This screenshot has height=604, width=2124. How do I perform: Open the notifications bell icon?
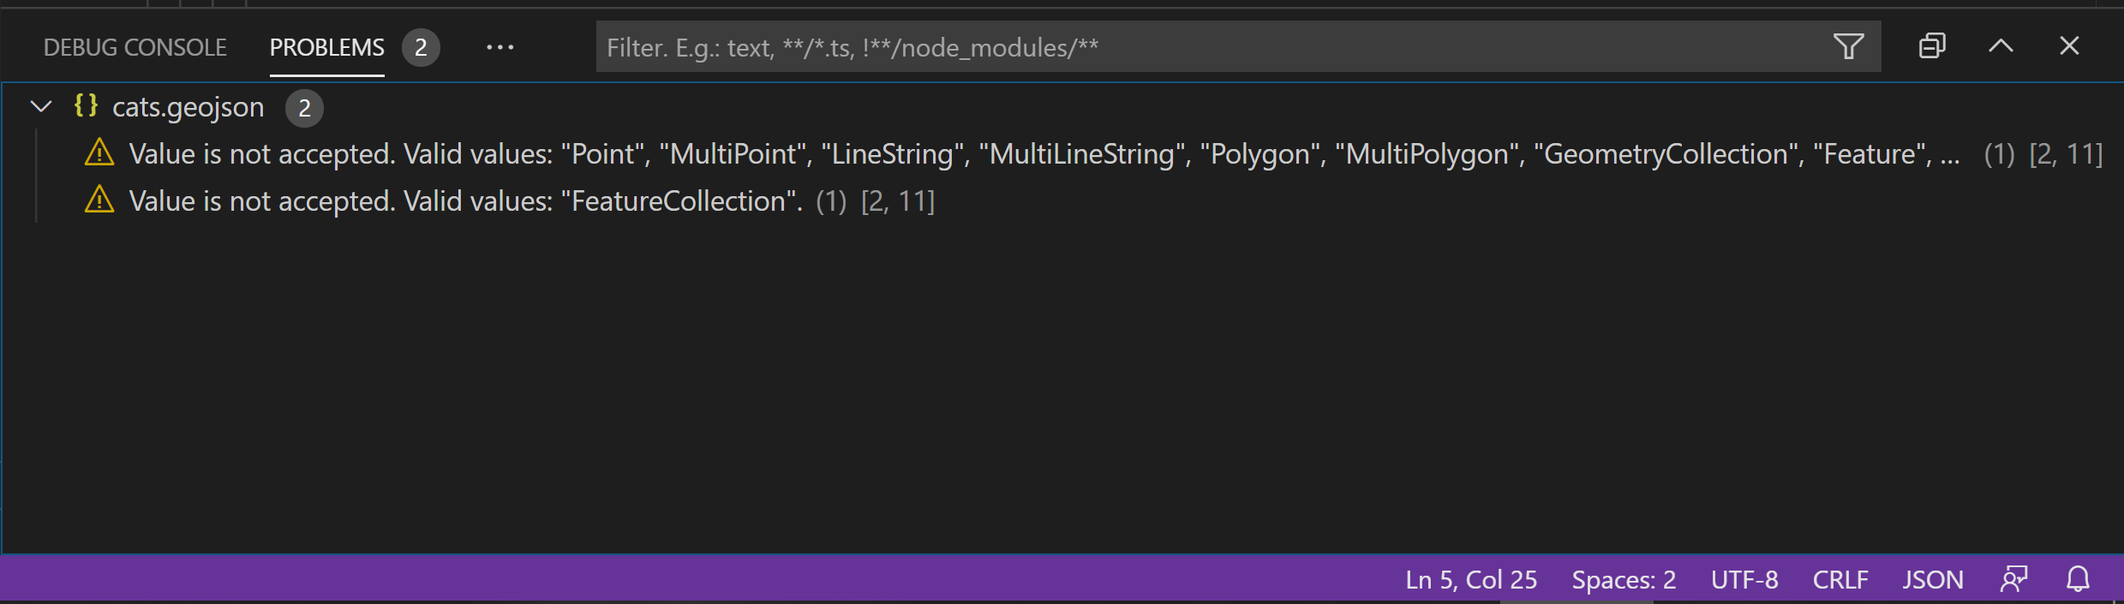click(x=2077, y=579)
